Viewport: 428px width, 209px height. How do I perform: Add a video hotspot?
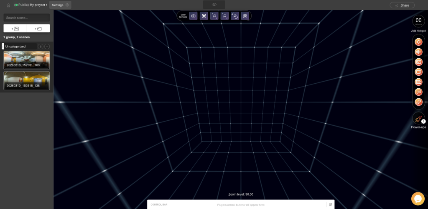click(x=418, y=72)
